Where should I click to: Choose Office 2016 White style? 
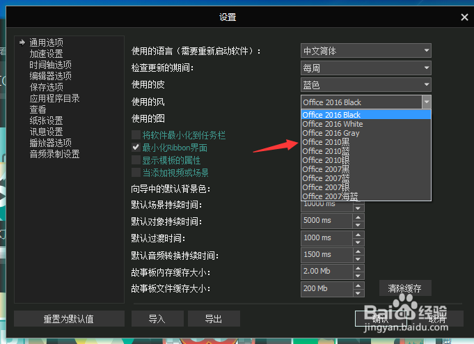366,124
